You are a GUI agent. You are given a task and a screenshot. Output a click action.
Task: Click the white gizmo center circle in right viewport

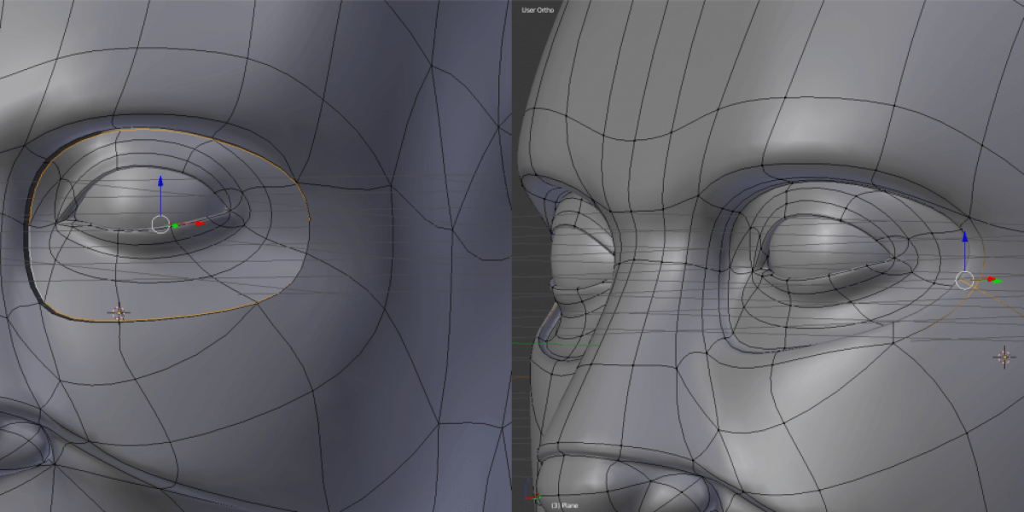pos(964,280)
